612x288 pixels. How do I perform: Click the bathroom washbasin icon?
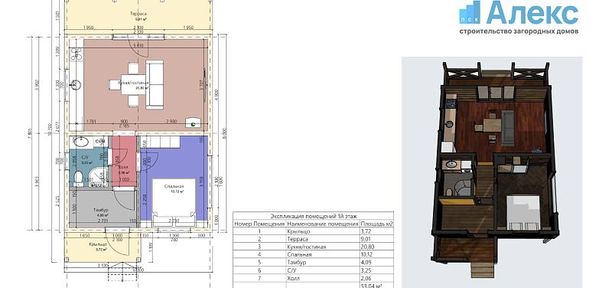tap(81, 142)
